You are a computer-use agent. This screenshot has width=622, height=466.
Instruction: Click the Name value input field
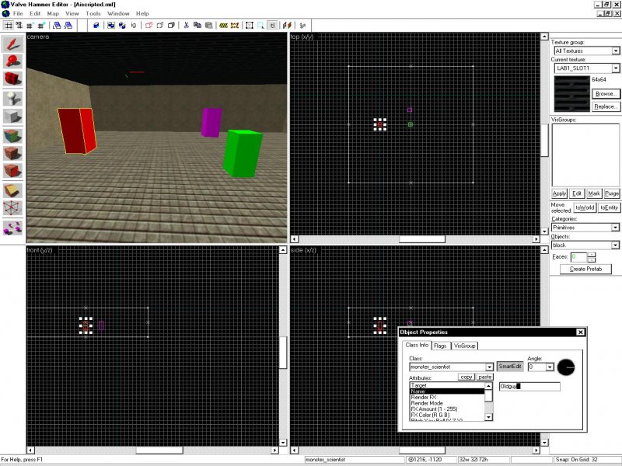529,386
